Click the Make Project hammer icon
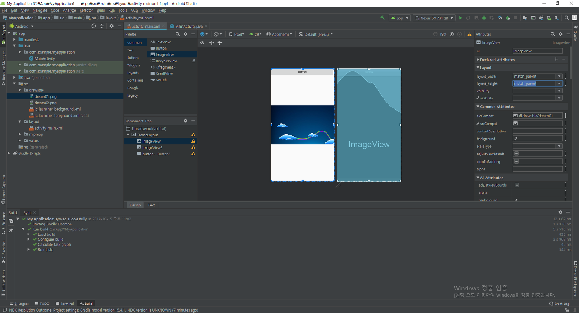 point(383,18)
